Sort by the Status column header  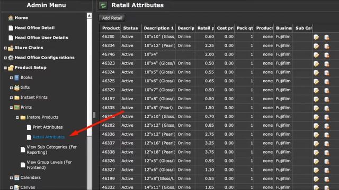click(131, 28)
